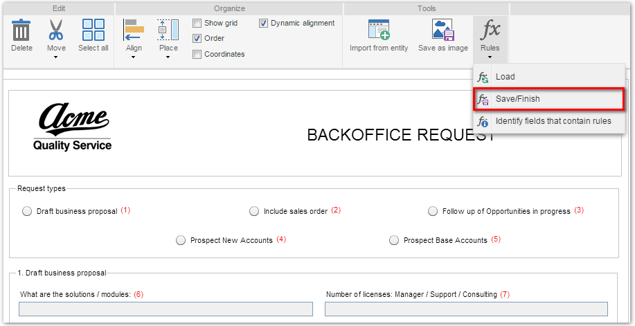Viewport: 635px width, 326px height.
Task: Disable Dynamic alignment checkbox
Action: [x=263, y=23]
